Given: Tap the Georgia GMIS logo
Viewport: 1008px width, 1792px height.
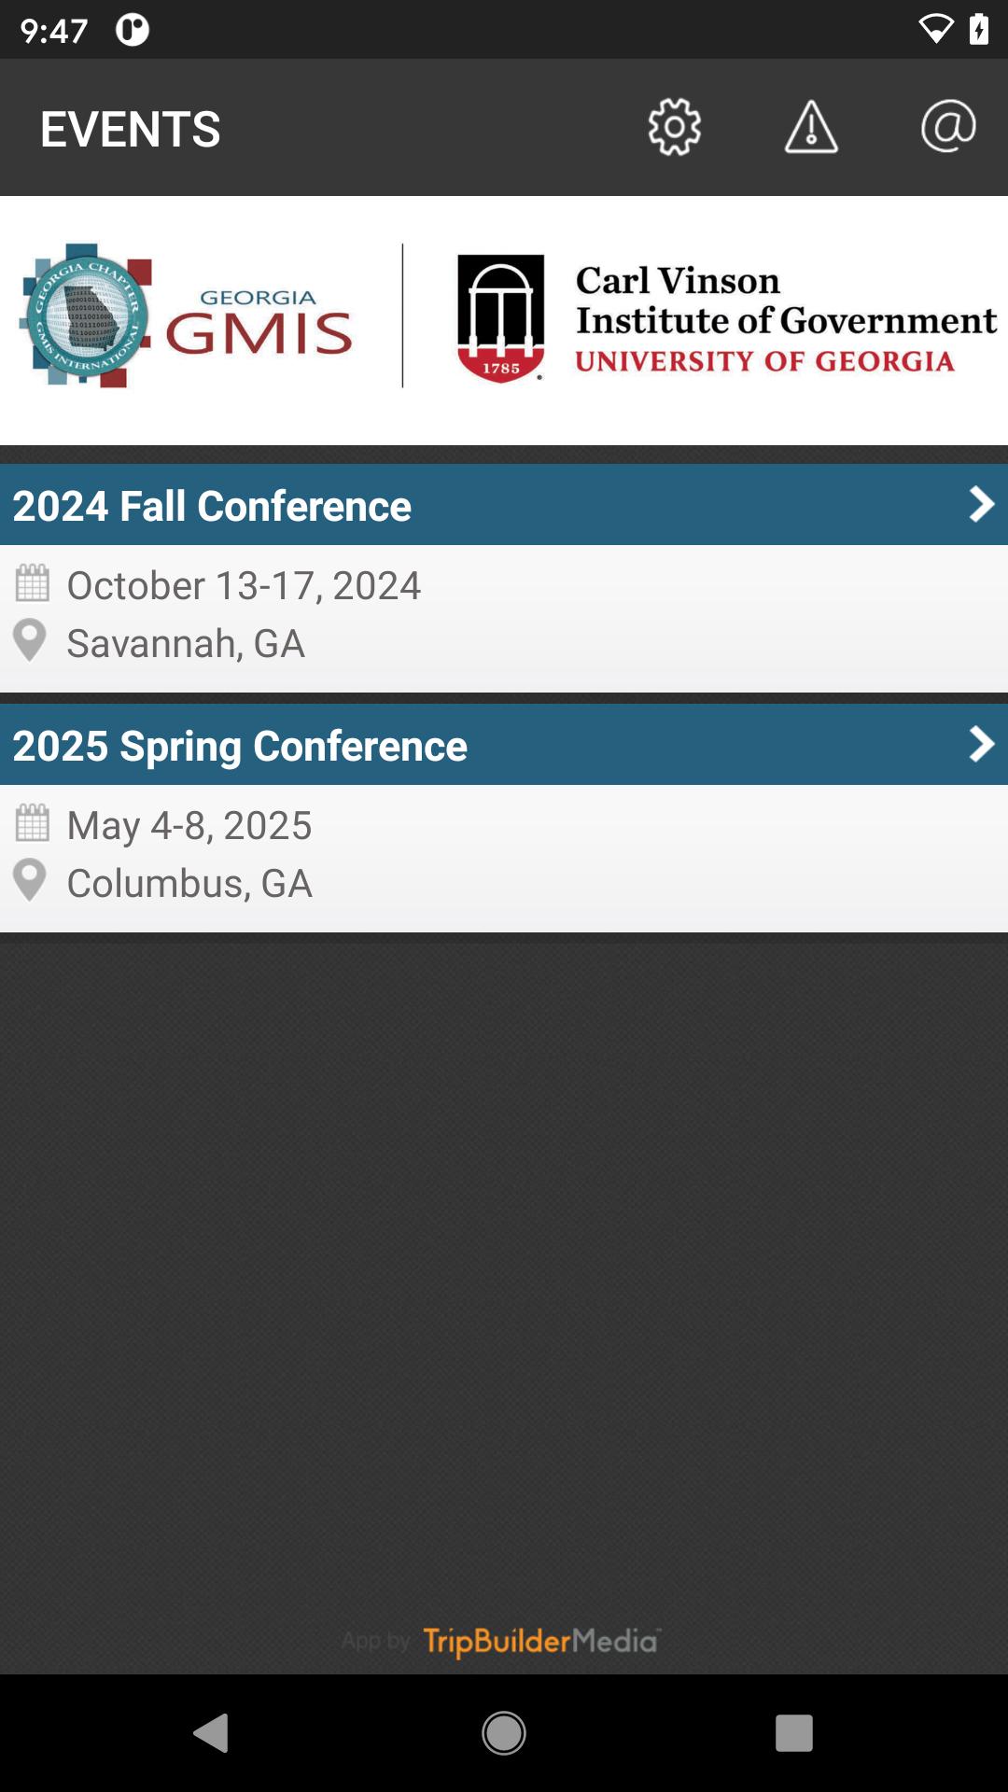Looking at the screenshot, I should coord(187,317).
